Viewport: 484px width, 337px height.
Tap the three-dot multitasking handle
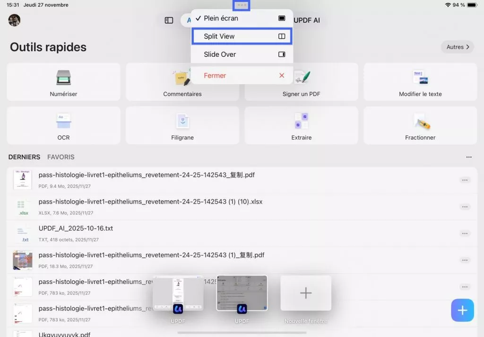pos(242,5)
